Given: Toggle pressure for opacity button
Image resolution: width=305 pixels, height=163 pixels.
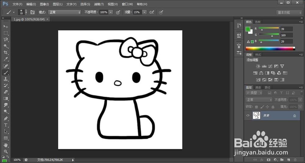Looking at the screenshot, I should tap(118, 12).
